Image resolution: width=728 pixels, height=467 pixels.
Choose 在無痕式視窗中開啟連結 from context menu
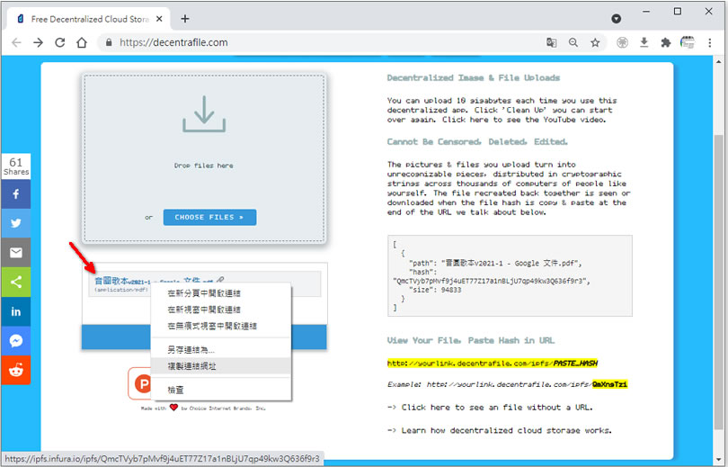pos(221,326)
